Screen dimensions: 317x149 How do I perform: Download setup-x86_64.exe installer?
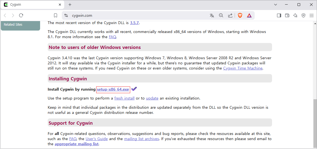click(113, 89)
